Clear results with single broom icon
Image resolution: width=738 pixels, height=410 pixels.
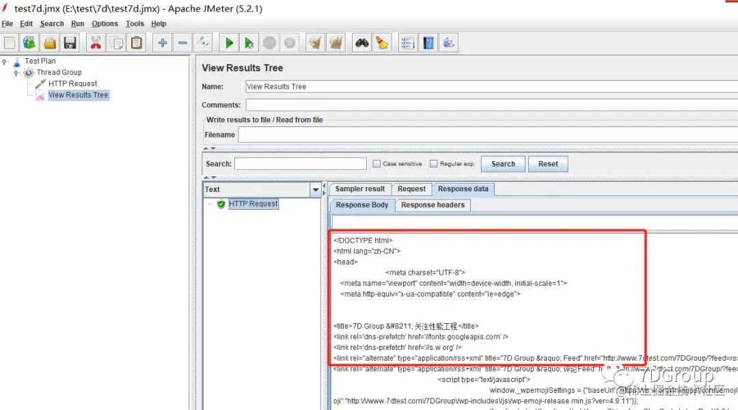315,43
